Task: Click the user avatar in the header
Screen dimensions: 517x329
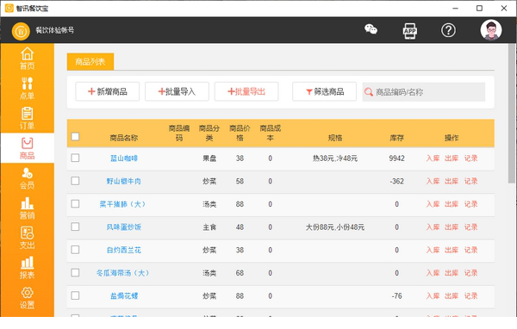Action: (491, 30)
